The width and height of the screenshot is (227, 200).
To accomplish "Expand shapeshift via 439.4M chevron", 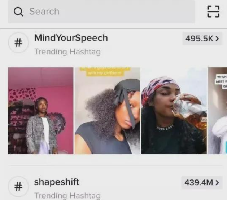I will click(217, 182).
